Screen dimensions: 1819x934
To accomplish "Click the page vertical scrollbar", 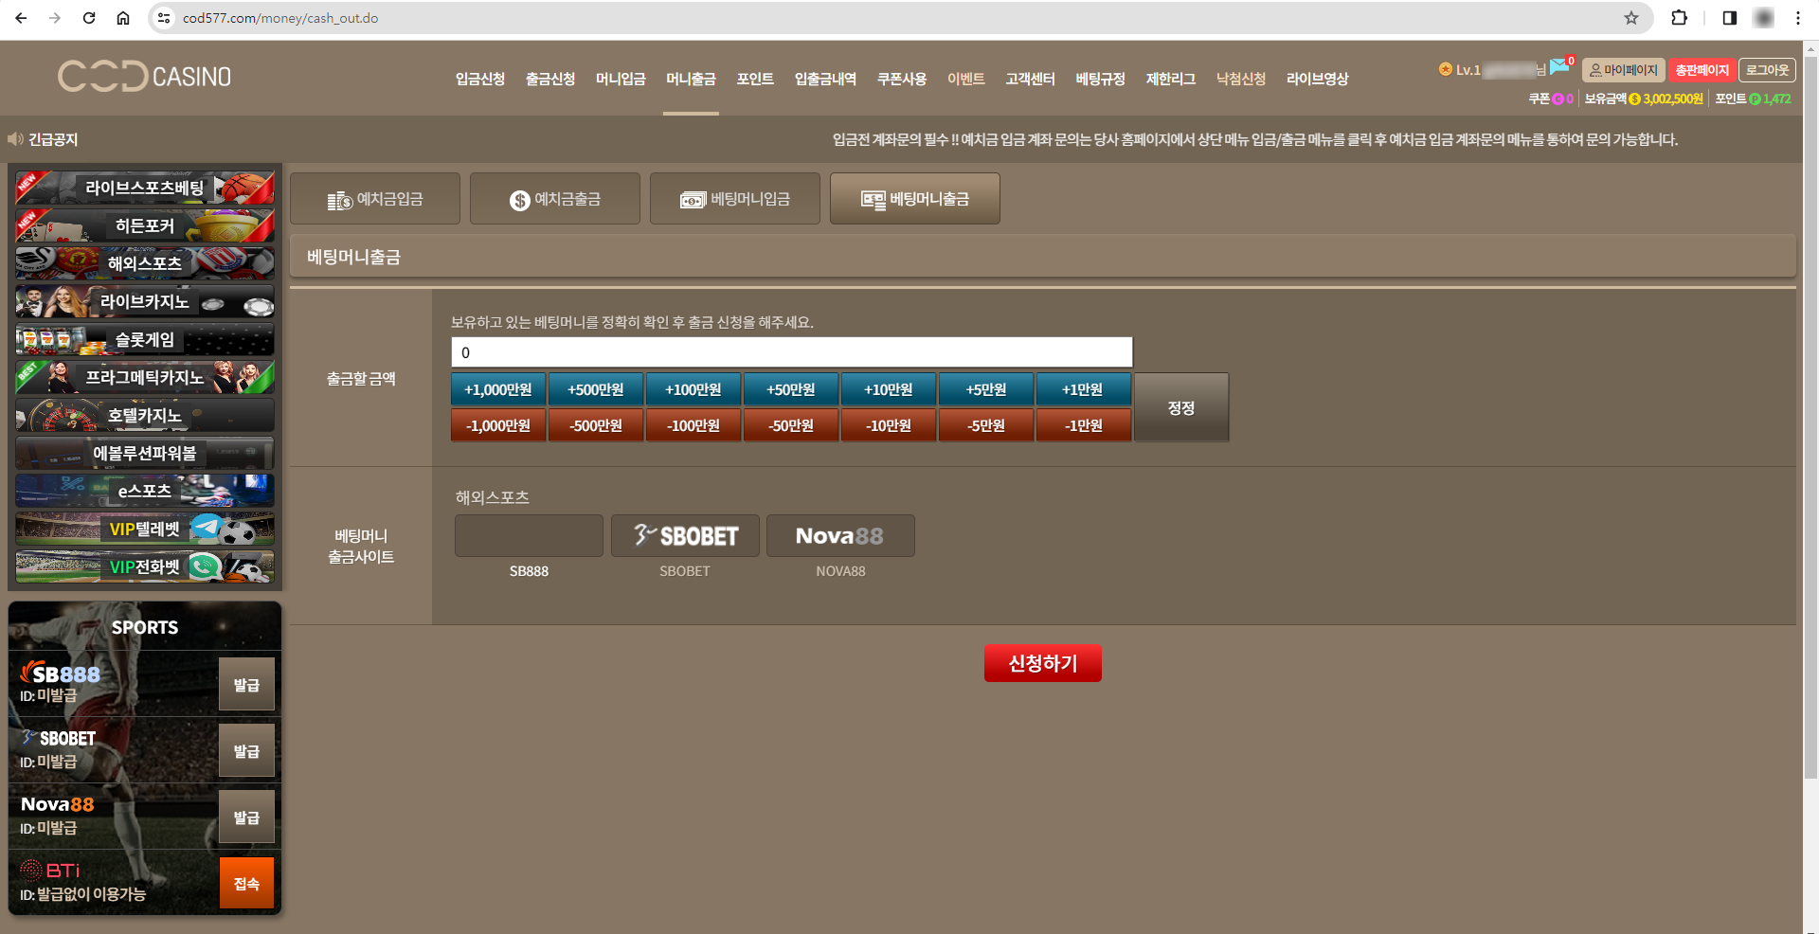I will [x=1810, y=417].
